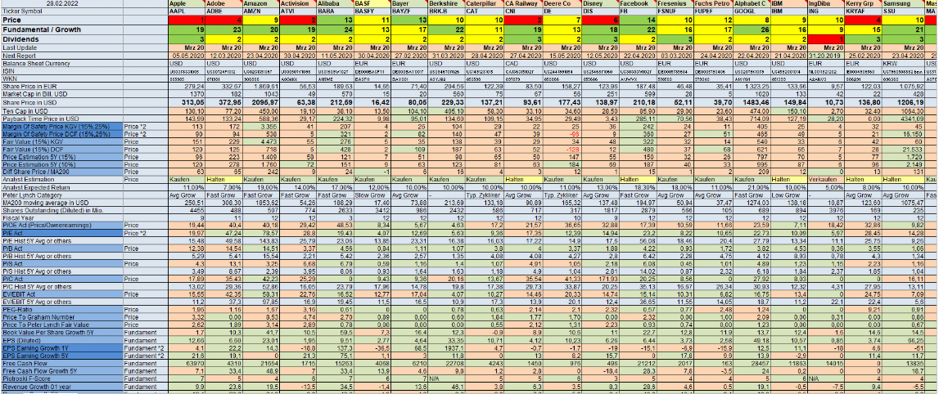Image resolution: width=939 pixels, height=394 pixels.
Task: Click the Price To Graham Number label
Action: (61, 319)
